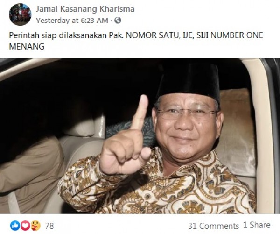Viewport: 280px width, 234px height.
Task: Click the NOMOR SATU text in caption
Action: [152, 35]
